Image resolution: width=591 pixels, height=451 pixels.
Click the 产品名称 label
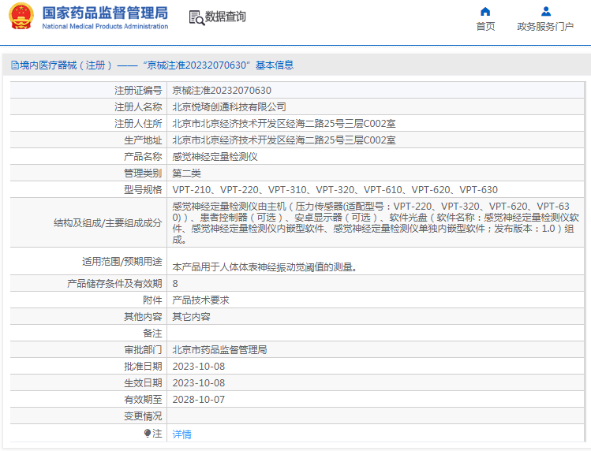pyautogui.click(x=143, y=157)
